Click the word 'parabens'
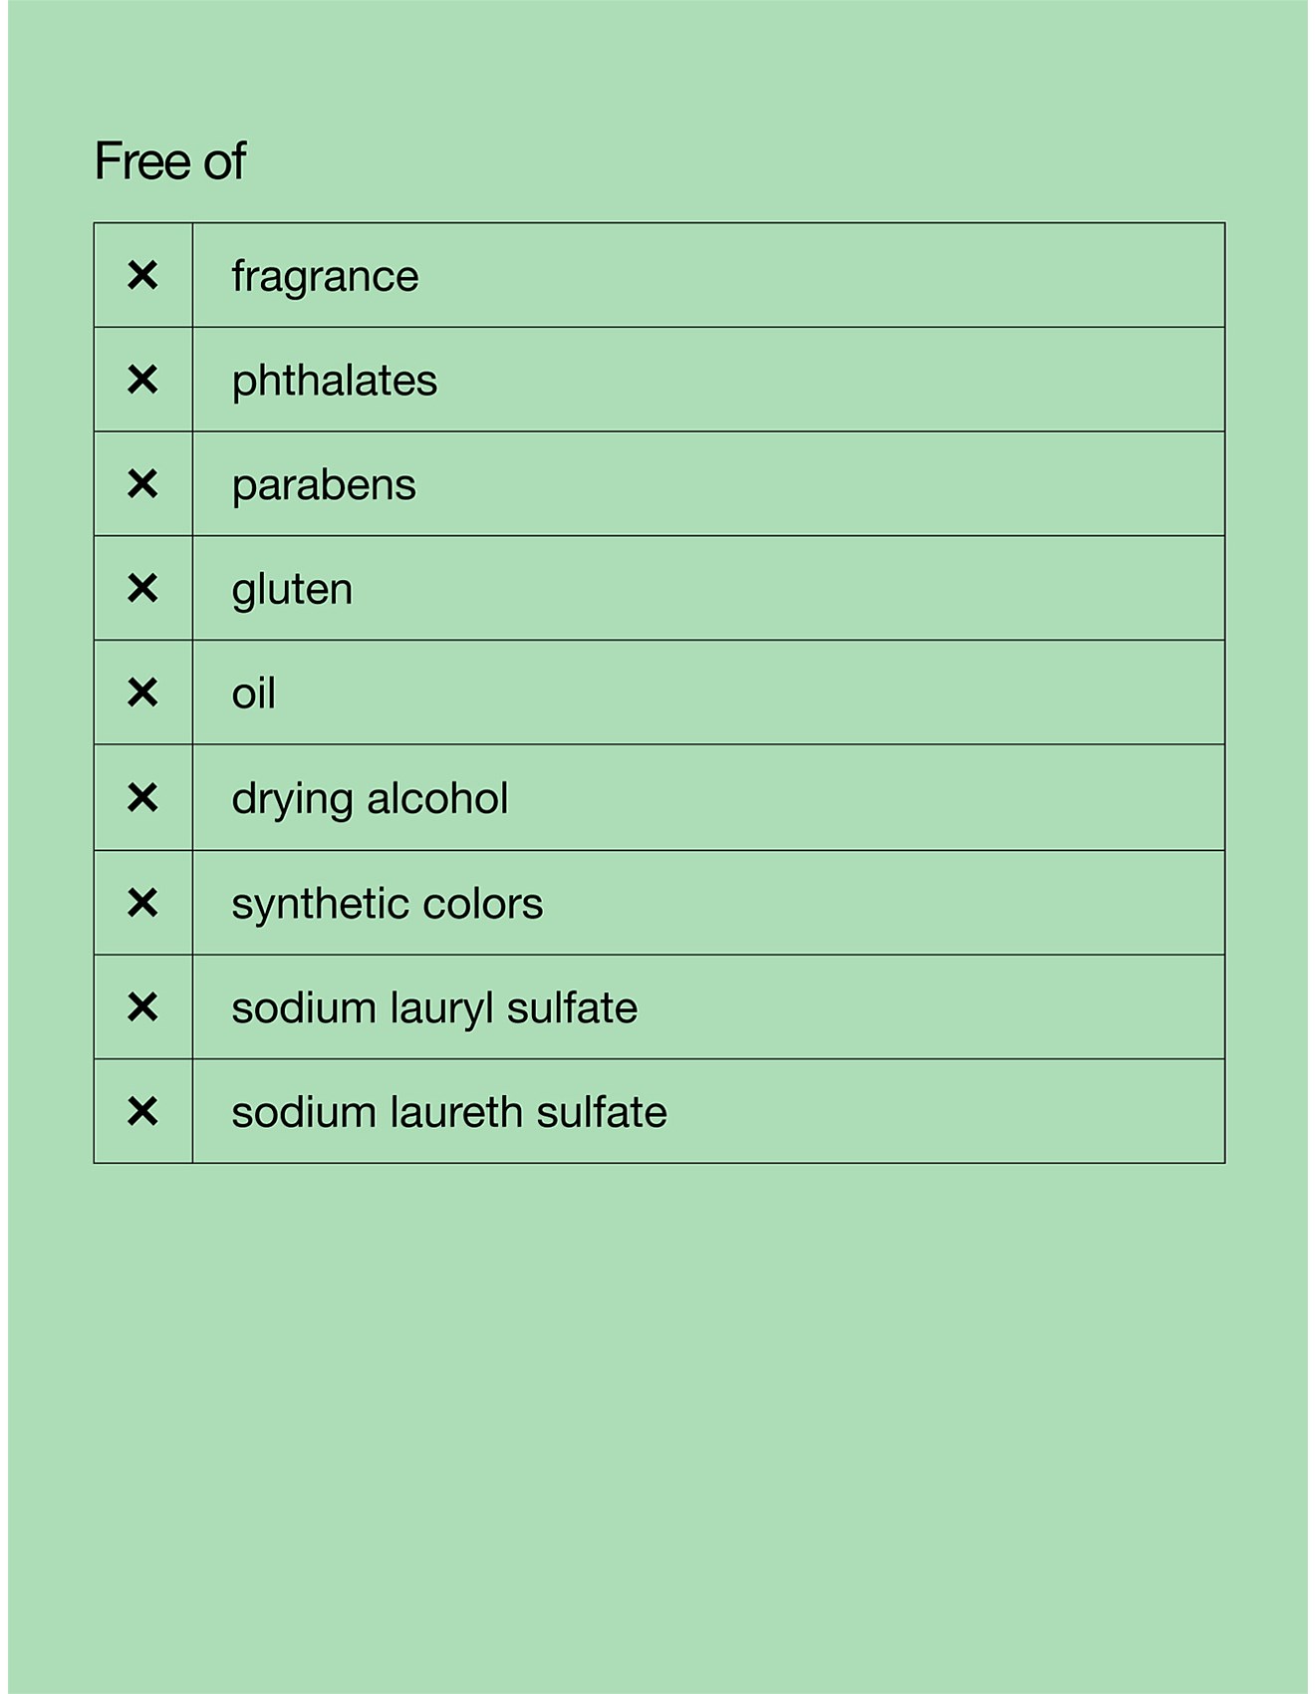This screenshot has width=1315, height=1694. coord(324,485)
